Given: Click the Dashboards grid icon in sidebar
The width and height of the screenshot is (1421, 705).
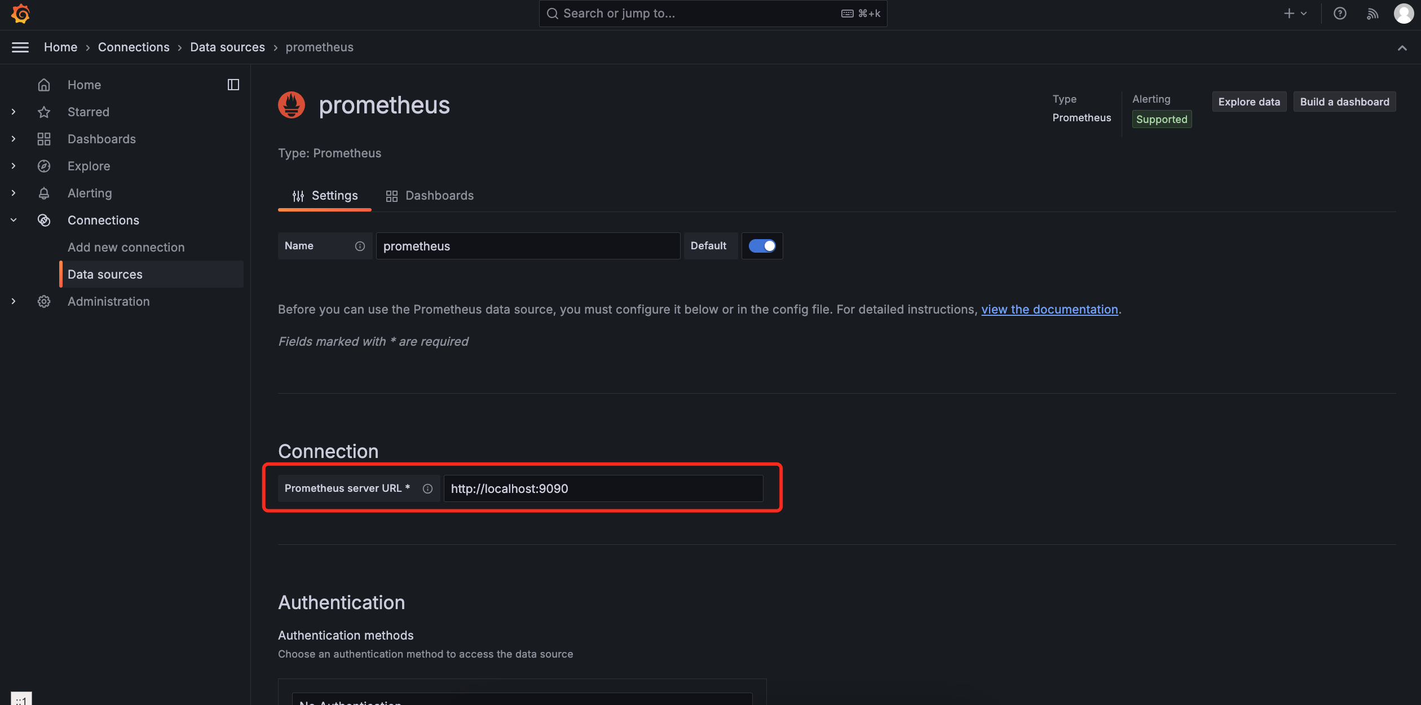Looking at the screenshot, I should tap(44, 139).
